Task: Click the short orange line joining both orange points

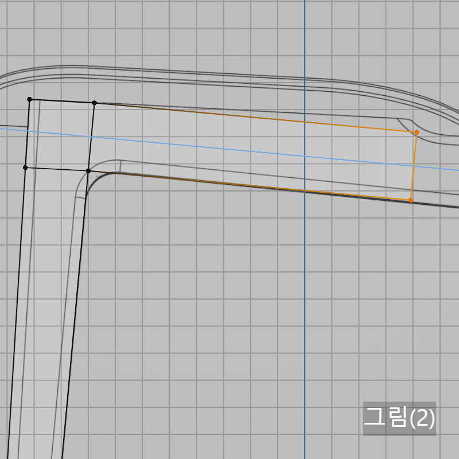Action: click(413, 166)
